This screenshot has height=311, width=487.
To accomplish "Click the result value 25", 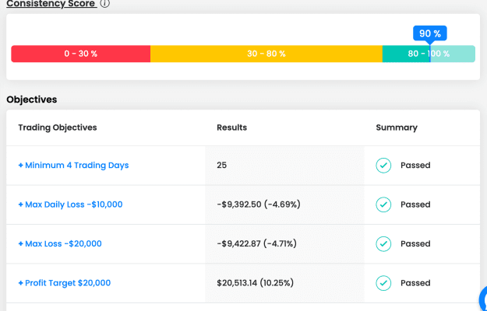I will click(x=222, y=165).
